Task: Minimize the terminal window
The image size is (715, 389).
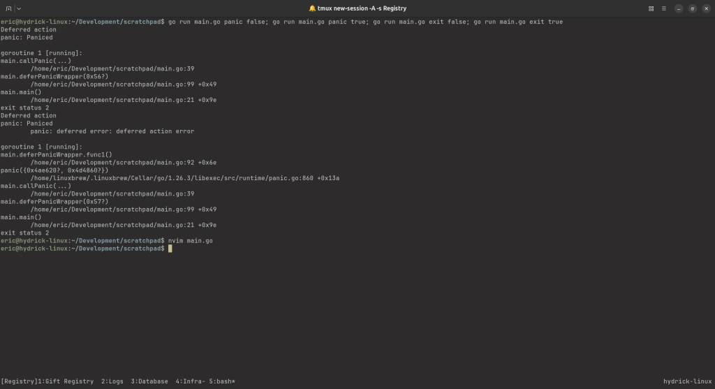Action: click(x=679, y=8)
